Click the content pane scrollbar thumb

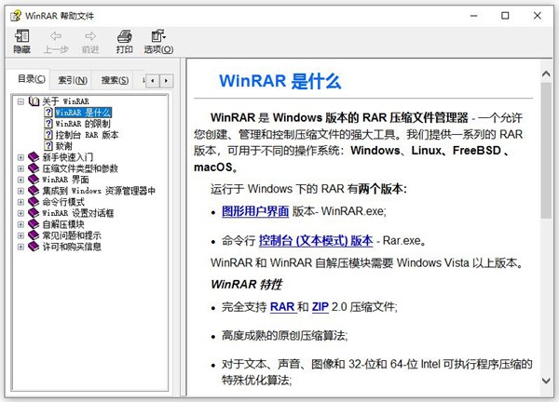tap(546, 150)
